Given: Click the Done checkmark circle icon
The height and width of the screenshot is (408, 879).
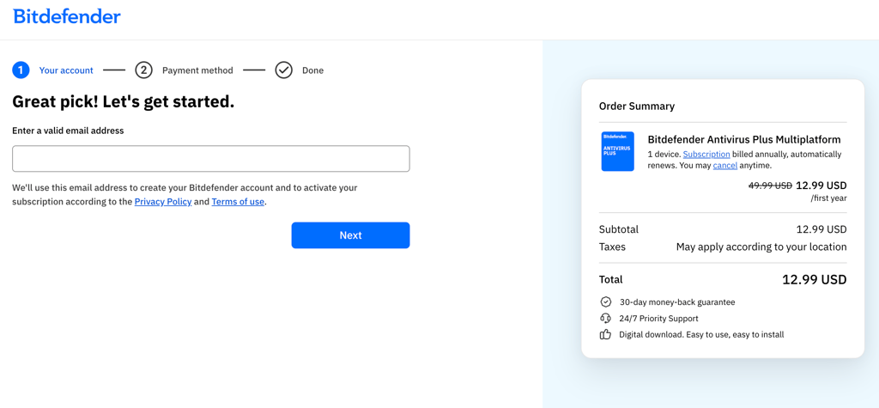Looking at the screenshot, I should coord(283,70).
